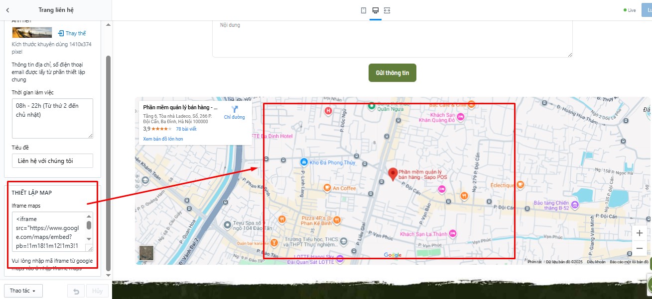Image resolution: width=652 pixels, height=299 pixels.
Task: Click Điều khoản terms link on map
Action: click(596, 262)
